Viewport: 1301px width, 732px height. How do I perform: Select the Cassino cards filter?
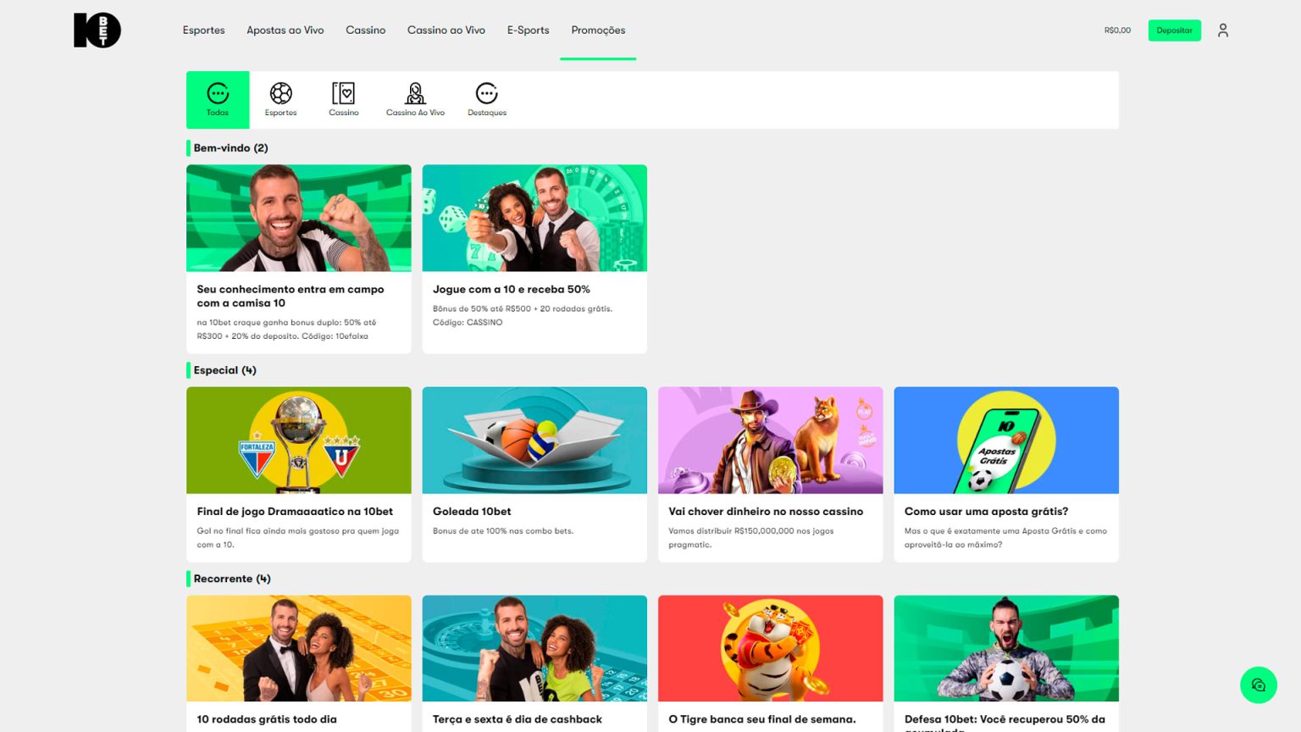pyautogui.click(x=344, y=100)
